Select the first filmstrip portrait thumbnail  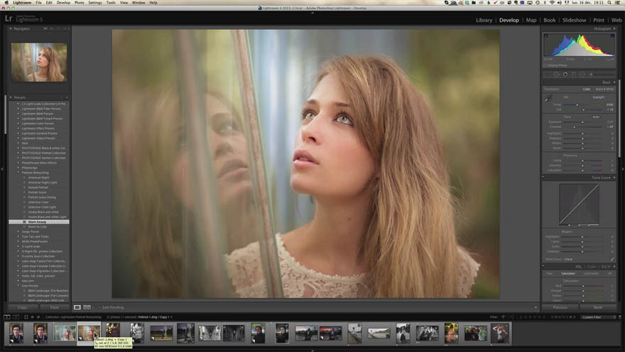pos(16,334)
